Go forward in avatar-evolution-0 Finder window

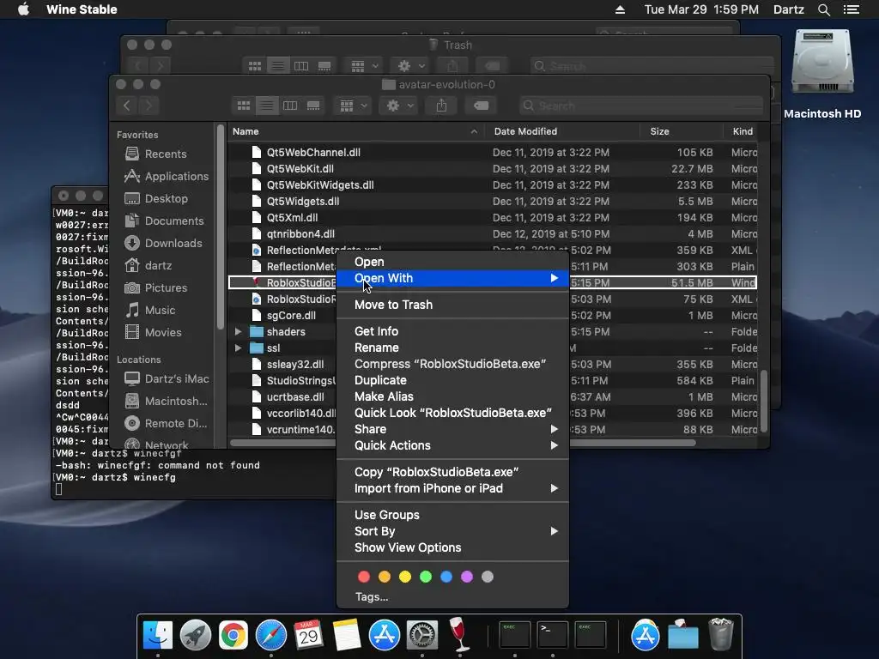click(149, 106)
